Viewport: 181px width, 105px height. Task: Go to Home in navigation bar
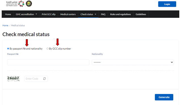point(8,14)
